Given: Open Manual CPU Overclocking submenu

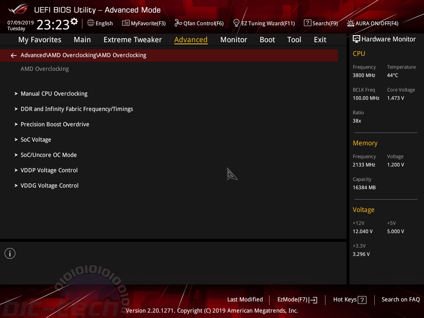Looking at the screenshot, I should click(54, 94).
